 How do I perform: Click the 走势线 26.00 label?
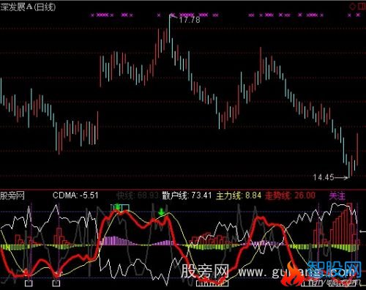coord(290,196)
